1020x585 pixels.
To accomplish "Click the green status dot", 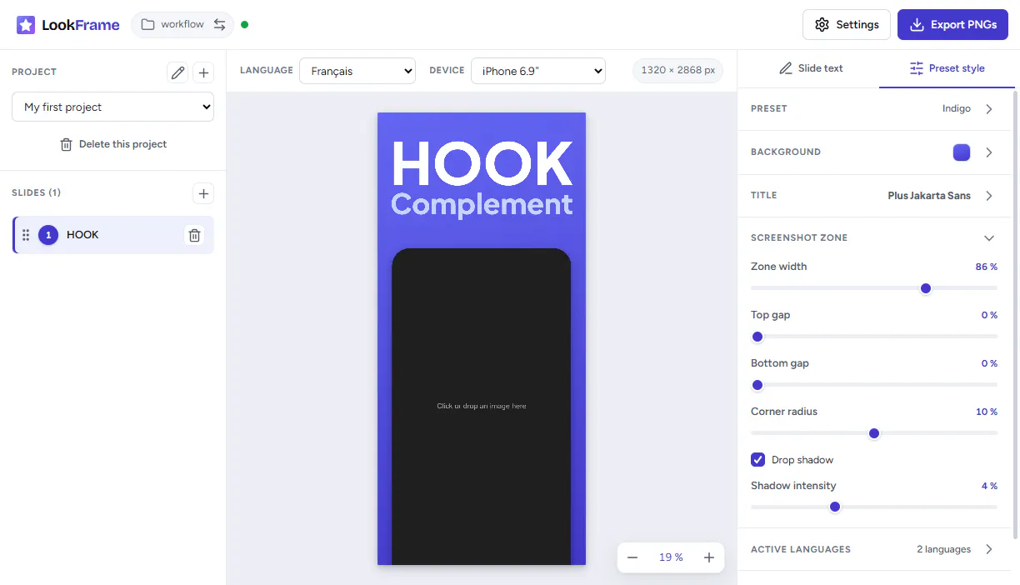I will [244, 25].
